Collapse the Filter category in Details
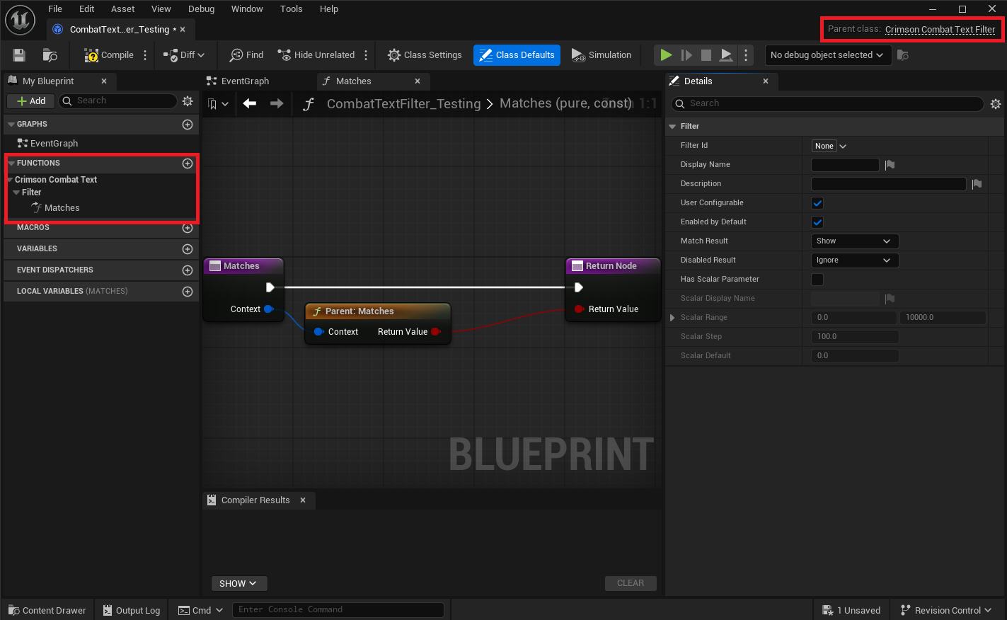This screenshot has width=1007, height=620. tap(672, 127)
